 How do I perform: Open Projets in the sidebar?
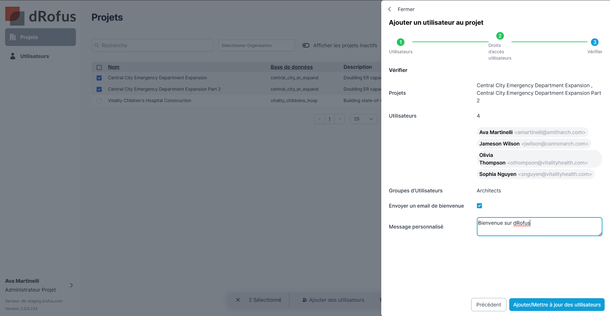click(40, 37)
